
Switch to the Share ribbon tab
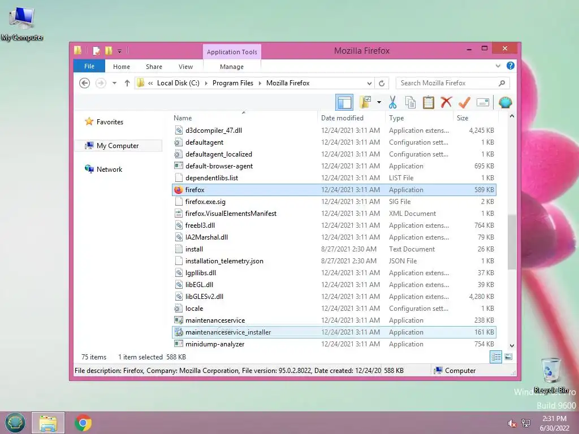tap(154, 67)
